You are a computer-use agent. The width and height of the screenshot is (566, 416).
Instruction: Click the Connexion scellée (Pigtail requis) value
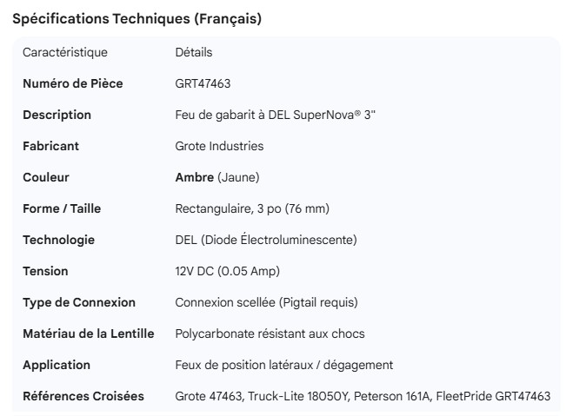(x=266, y=302)
